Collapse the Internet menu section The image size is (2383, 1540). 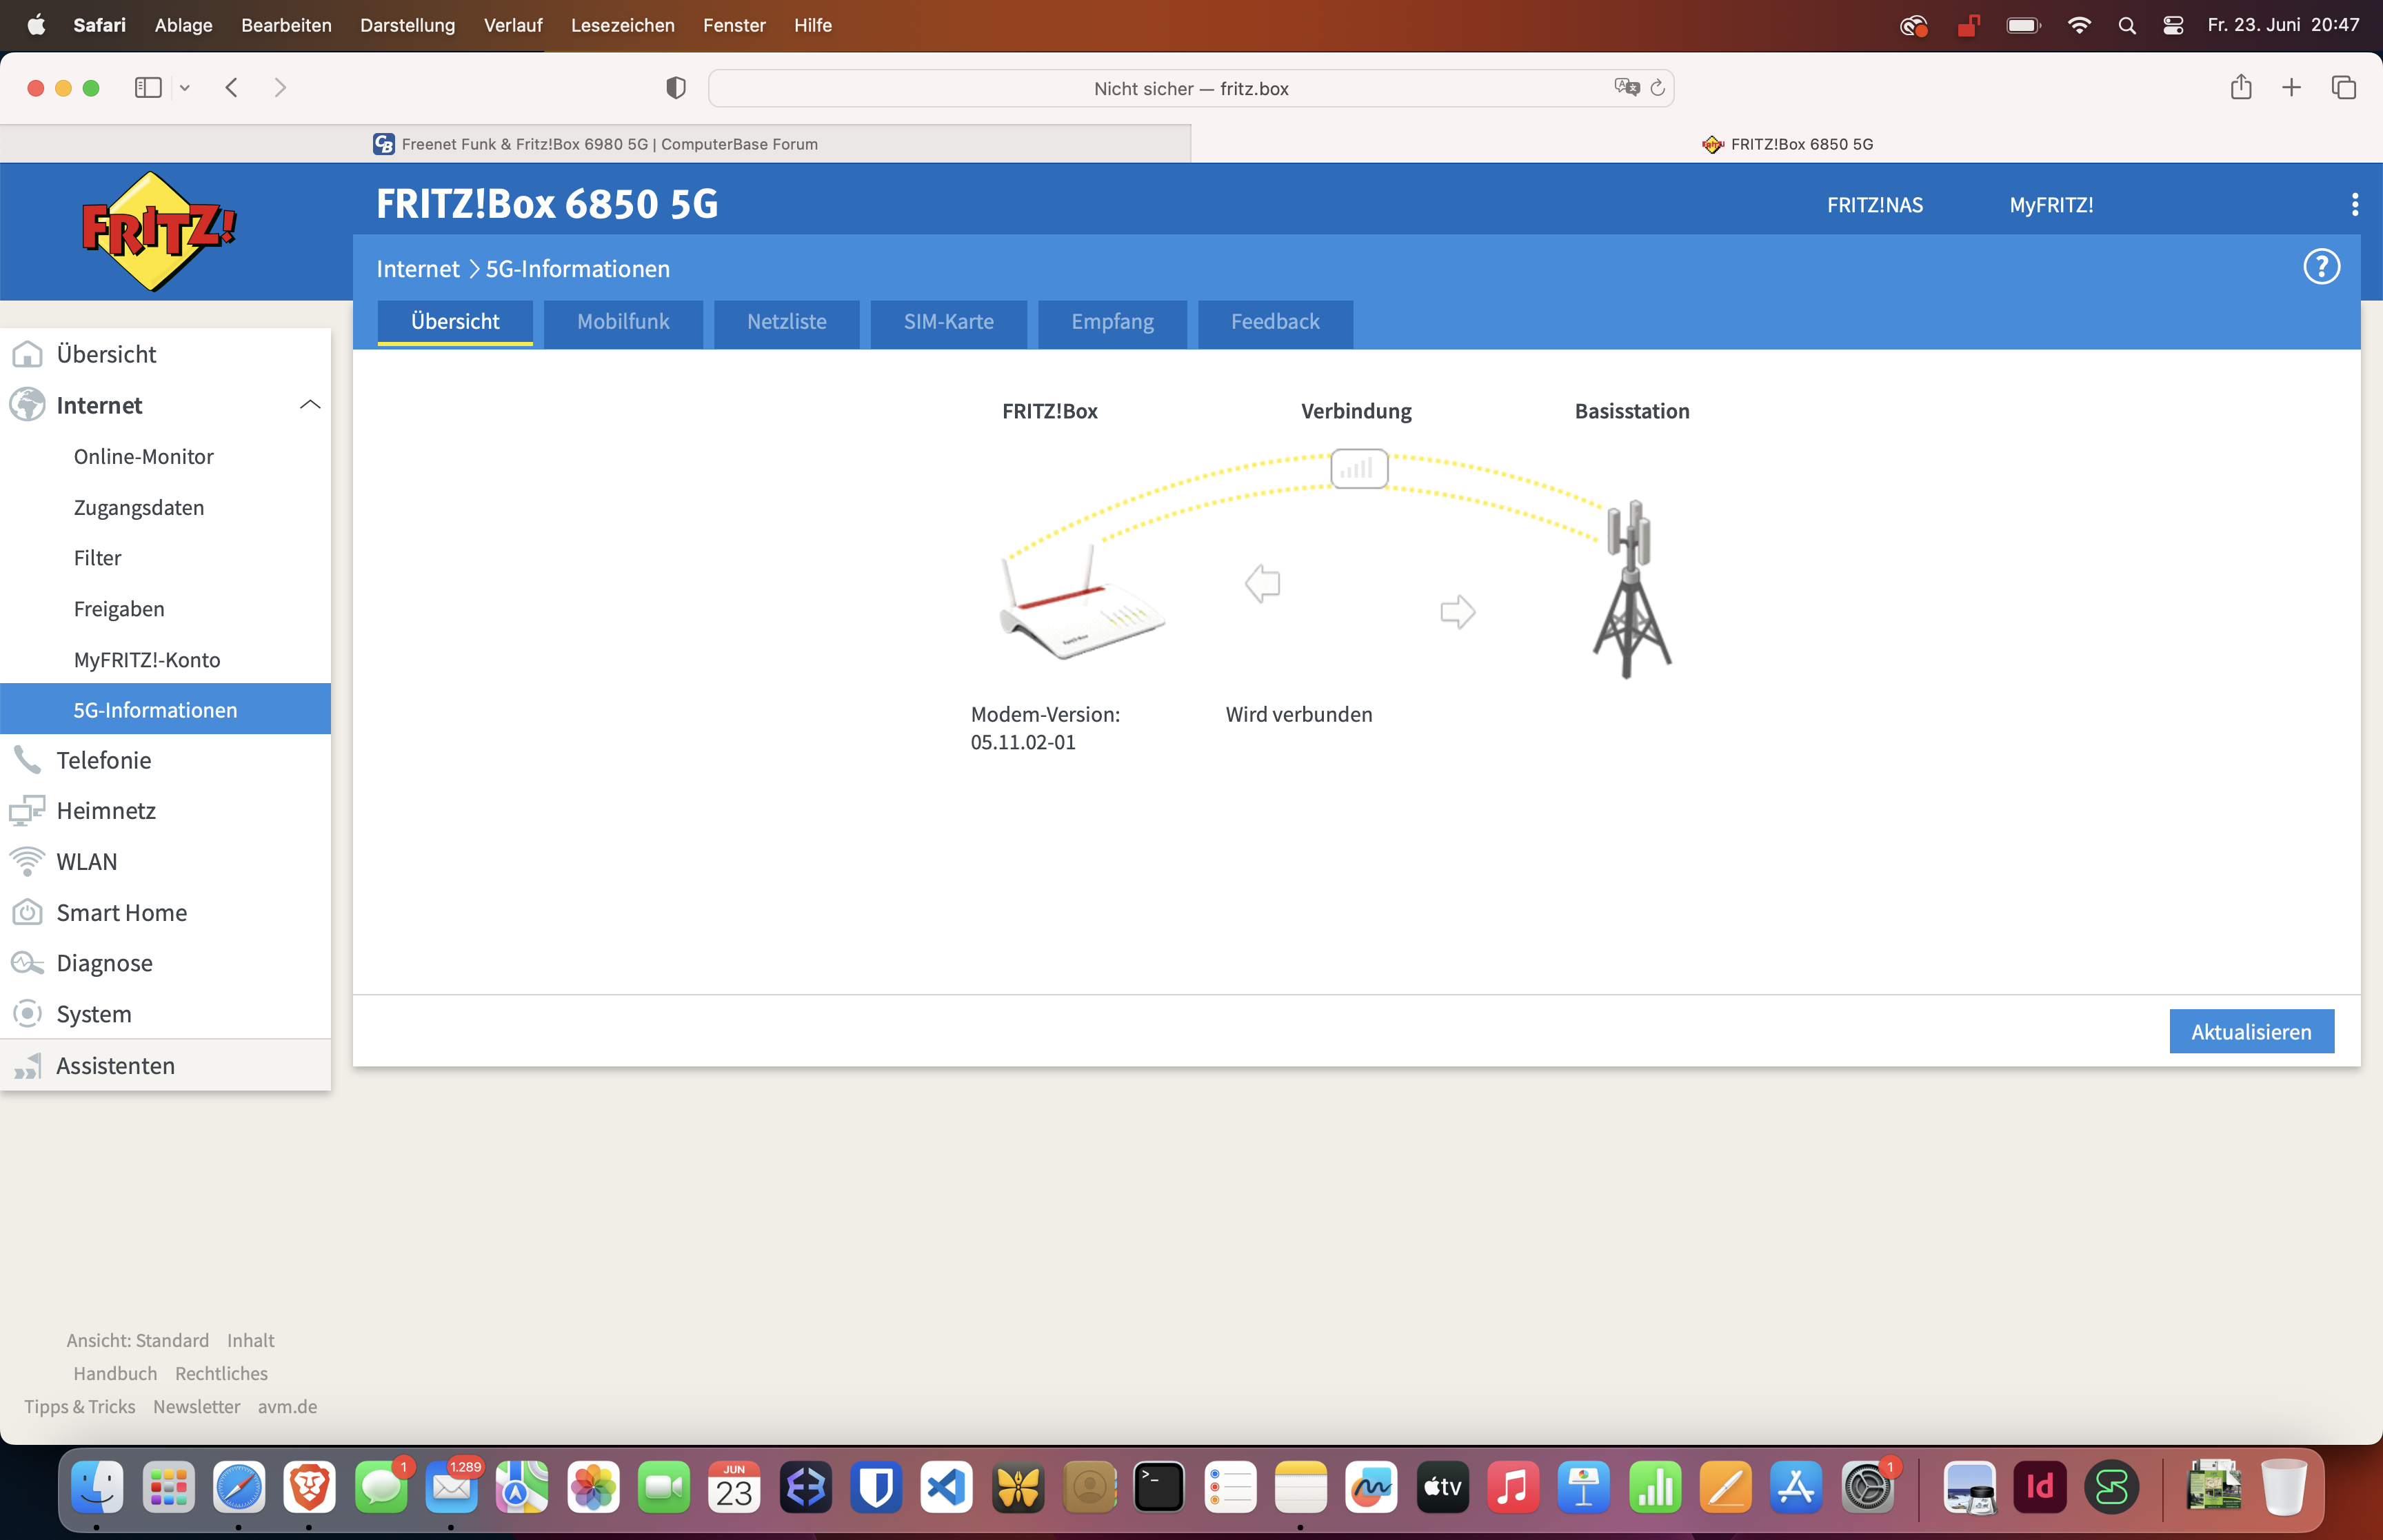click(x=310, y=405)
